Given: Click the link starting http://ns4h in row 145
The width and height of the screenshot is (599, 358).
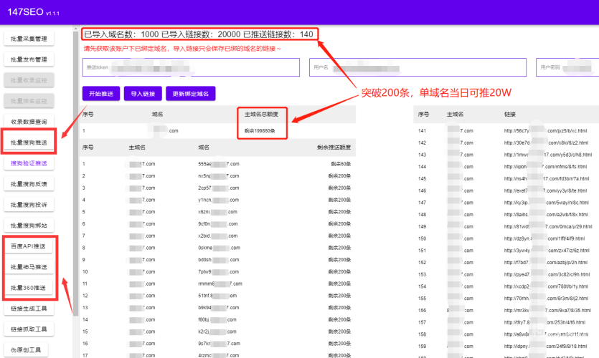Looking at the screenshot, I should pyautogui.click(x=547, y=179).
